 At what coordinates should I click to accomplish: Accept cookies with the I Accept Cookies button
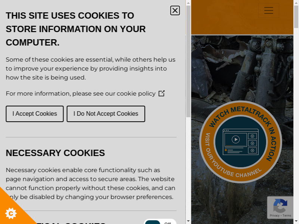[35, 114]
